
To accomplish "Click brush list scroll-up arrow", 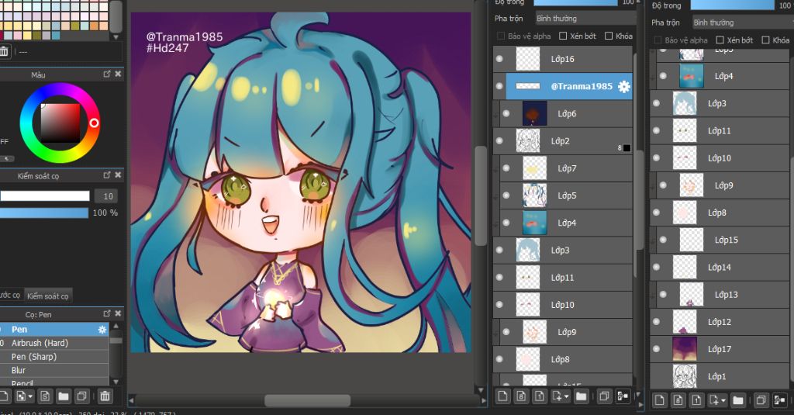I will tap(116, 326).
